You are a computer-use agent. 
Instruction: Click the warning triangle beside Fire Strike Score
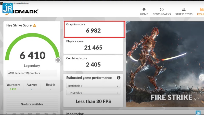coord(34,25)
